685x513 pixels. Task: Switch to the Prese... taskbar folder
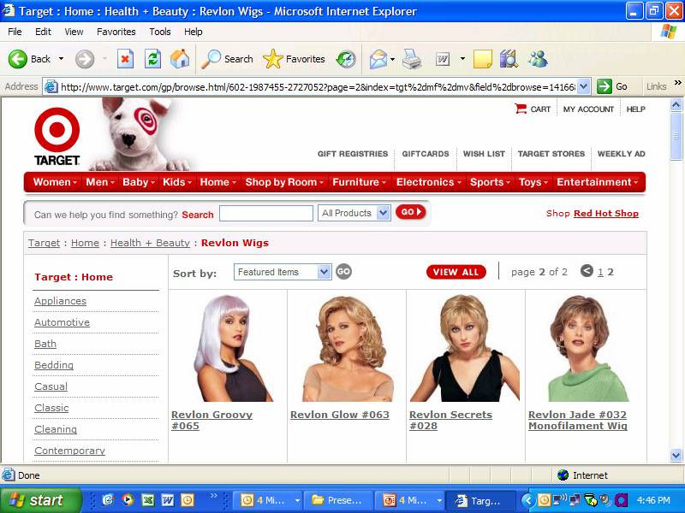click(x=339, y=500)
